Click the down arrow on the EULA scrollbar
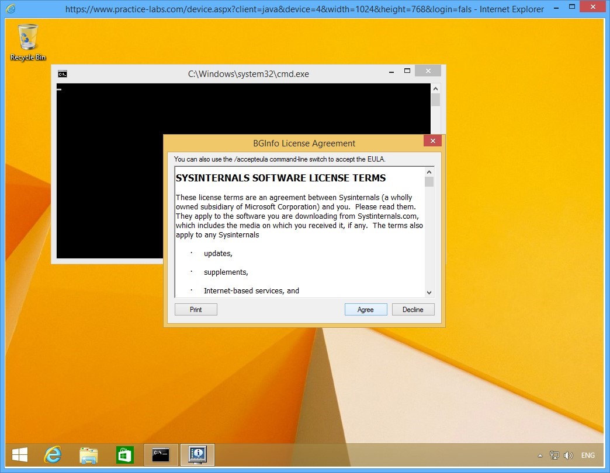This screenshot has width=610, height=473. 429,293
